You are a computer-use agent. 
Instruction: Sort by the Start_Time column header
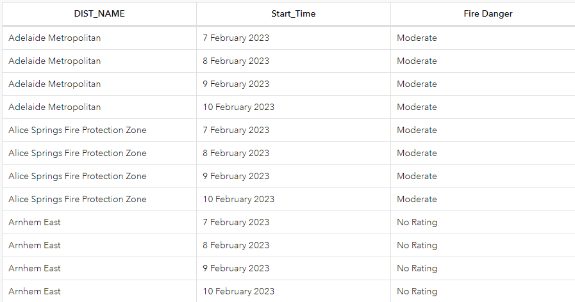(293, 13)
